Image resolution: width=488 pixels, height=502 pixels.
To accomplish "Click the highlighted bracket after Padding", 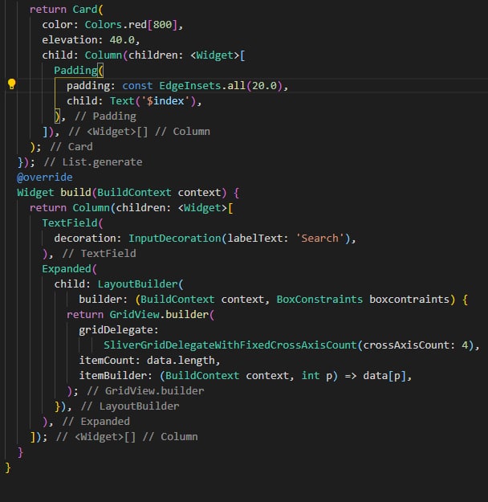I will click(100, 71).
